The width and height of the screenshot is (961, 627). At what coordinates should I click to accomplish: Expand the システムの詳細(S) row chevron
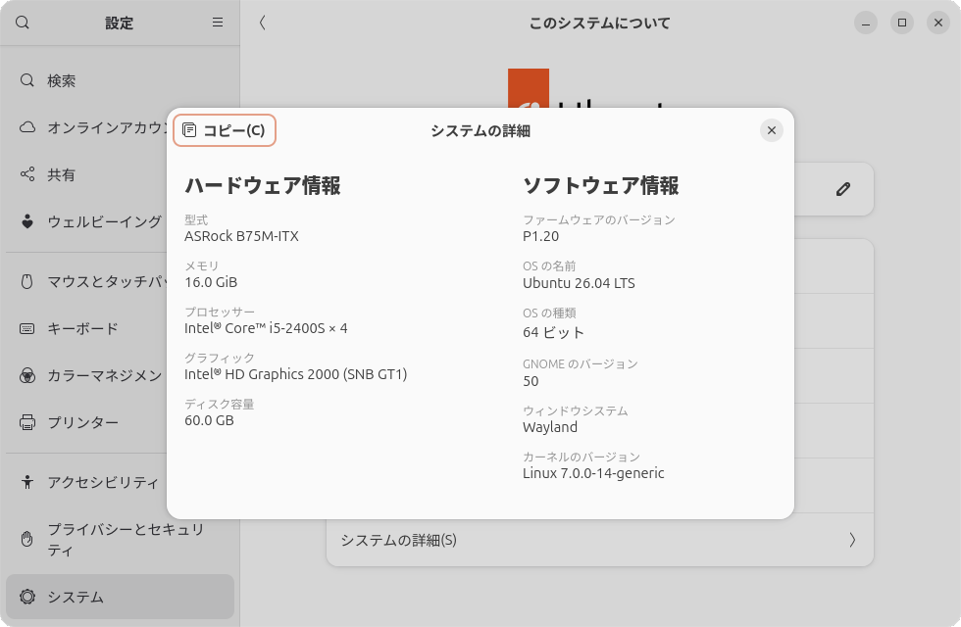[x=851, y=540]
